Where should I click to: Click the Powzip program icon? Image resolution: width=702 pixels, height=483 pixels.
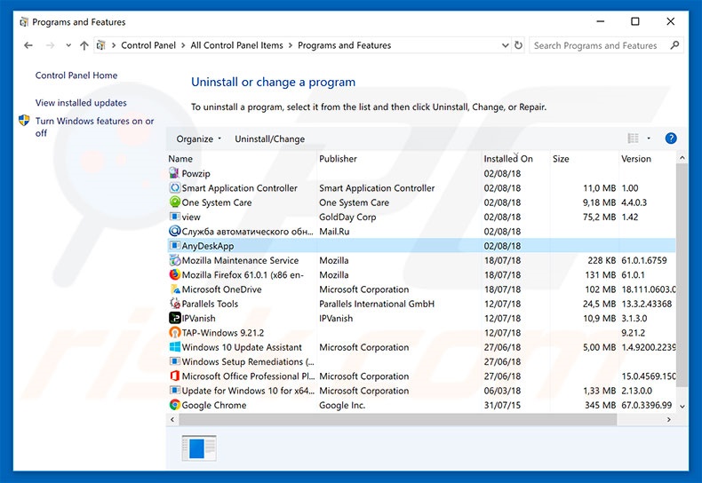(174, 173)
